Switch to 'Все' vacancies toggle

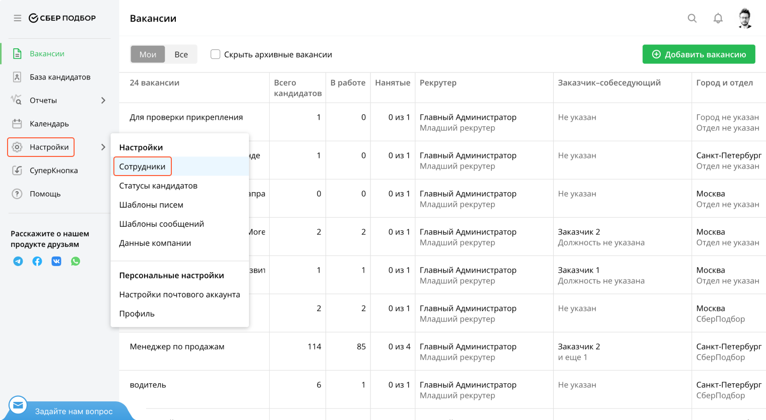(x=181, y=54)
